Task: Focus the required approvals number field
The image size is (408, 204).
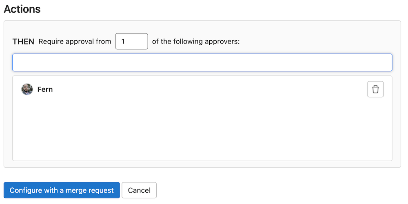Action: tap(132, 41)
